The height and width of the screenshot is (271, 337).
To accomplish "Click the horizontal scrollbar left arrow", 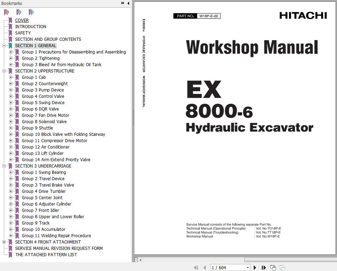I will coord(140,260).
